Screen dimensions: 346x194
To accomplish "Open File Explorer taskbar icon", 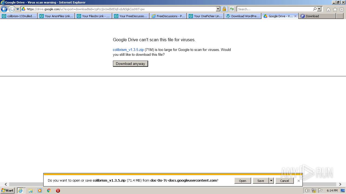I will (x=31, y=190).
